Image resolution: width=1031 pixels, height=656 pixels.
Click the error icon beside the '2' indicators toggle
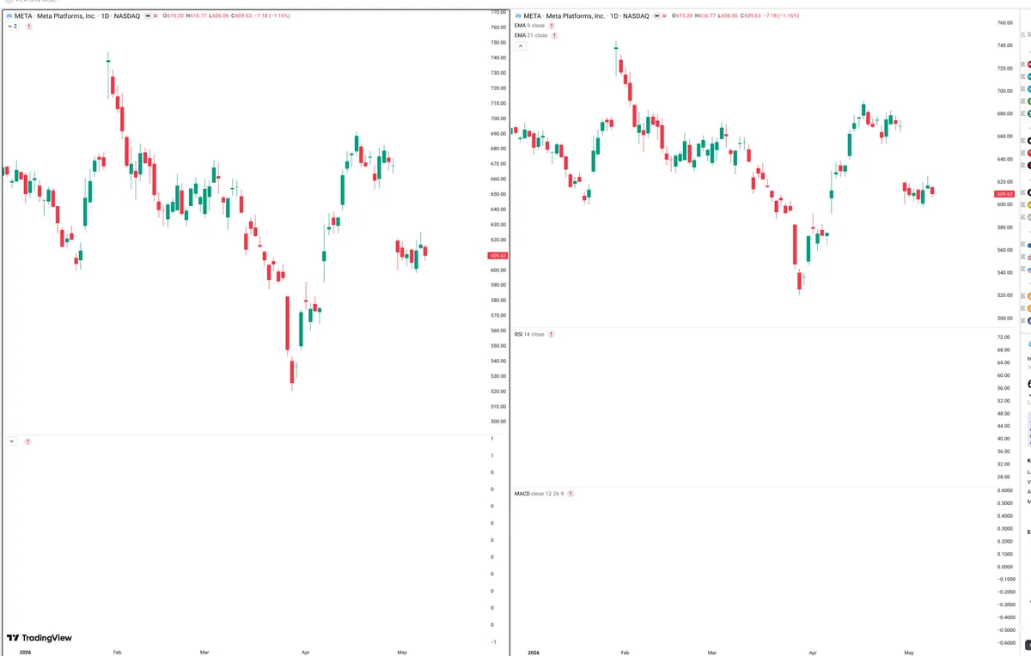[29, 27]
